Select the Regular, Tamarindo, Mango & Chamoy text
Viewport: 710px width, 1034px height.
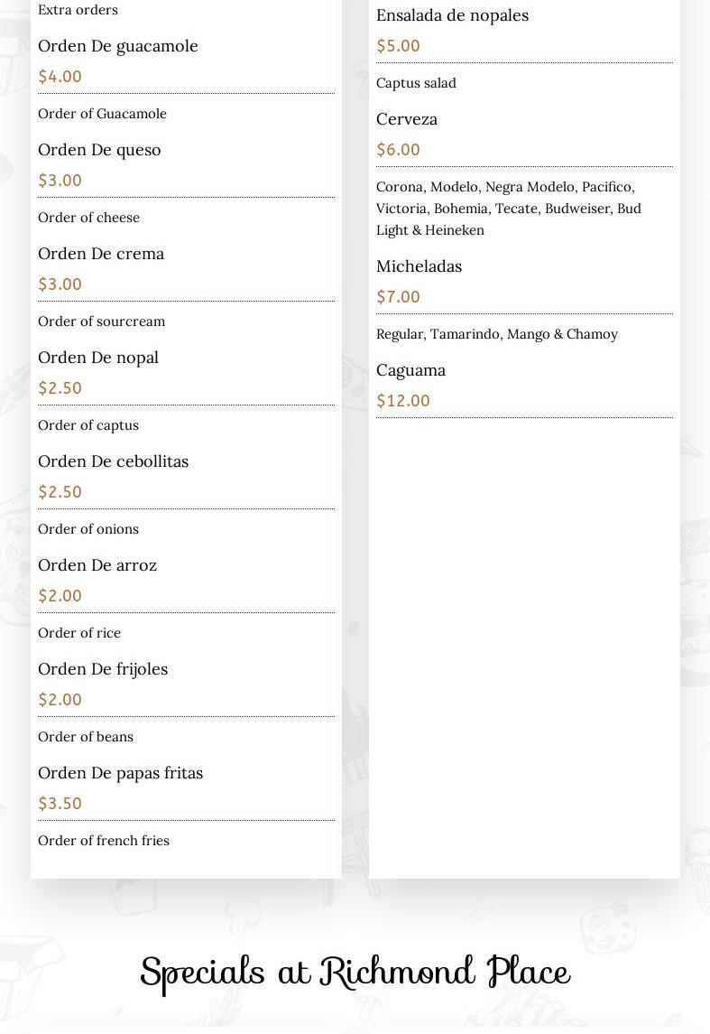pos(497,334)
